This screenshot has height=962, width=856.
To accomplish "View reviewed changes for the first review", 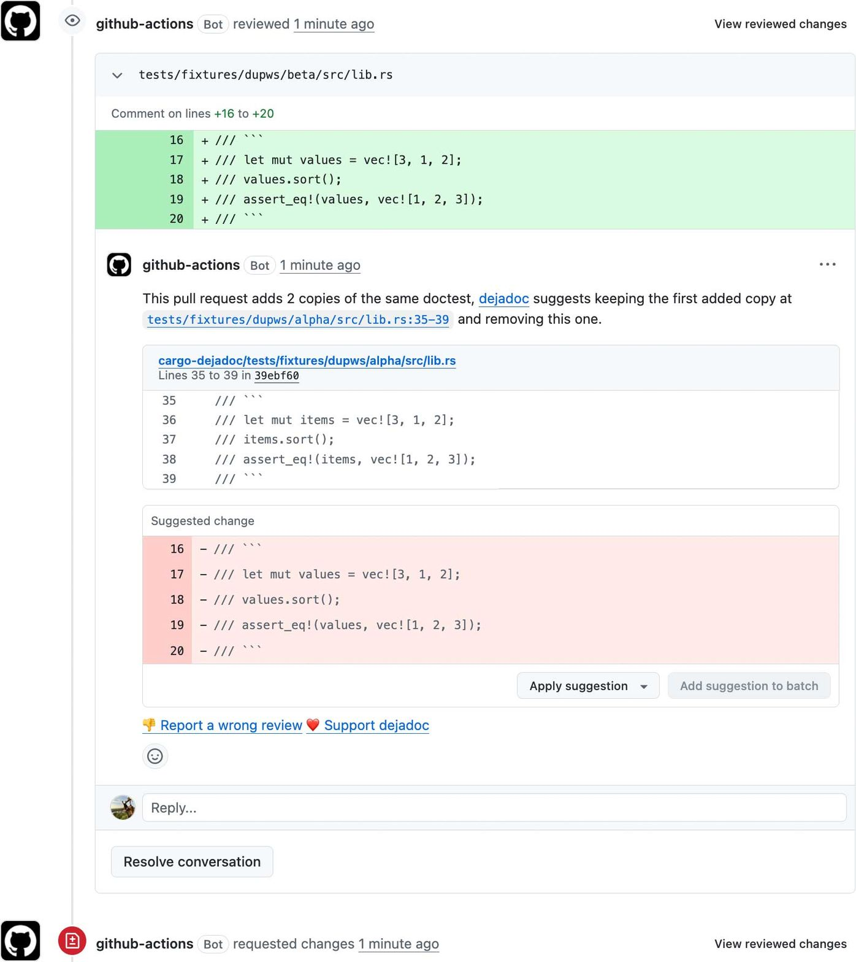I will (x=780, y=24).
